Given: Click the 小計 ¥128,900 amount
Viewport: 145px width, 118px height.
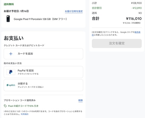Looking at the screenshot, I should point(136,3).
